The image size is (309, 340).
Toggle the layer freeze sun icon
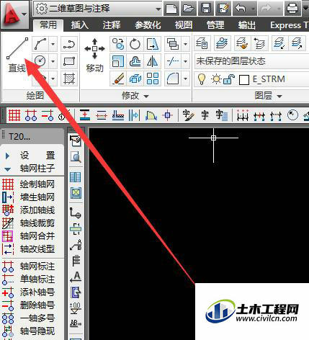[x=216, y=79]
